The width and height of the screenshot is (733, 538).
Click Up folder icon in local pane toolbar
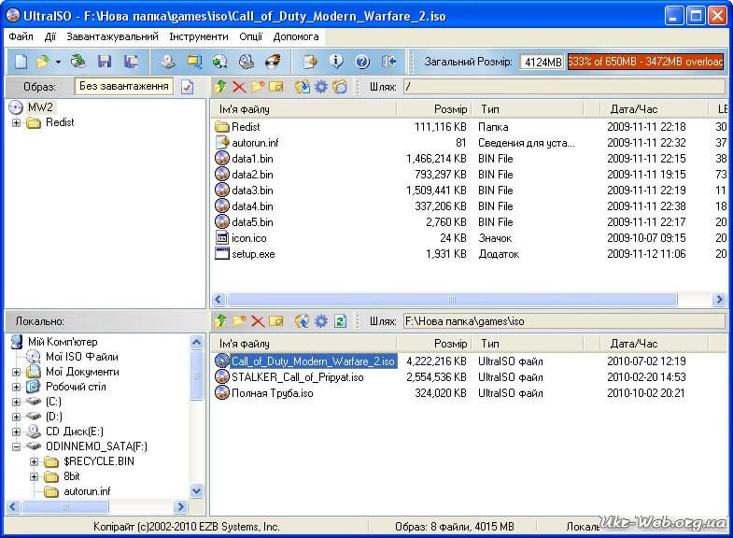pyautogui.click(x=220, y=321)
